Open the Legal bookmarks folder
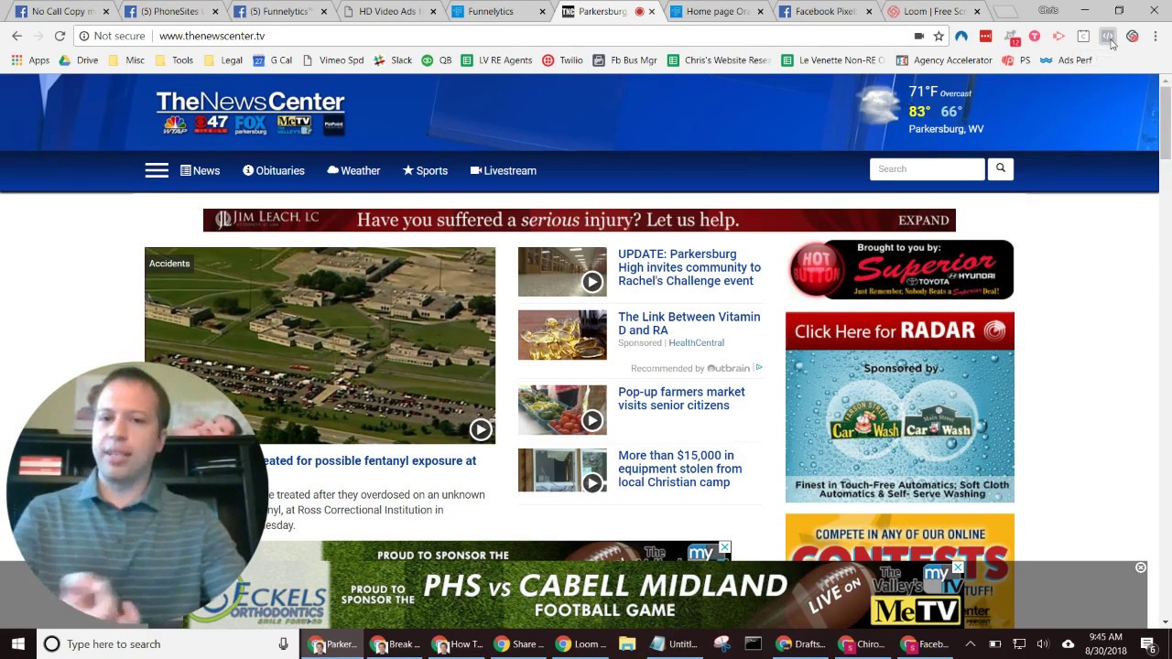The width and height of the screenshot is (1172, 659). 222,60
